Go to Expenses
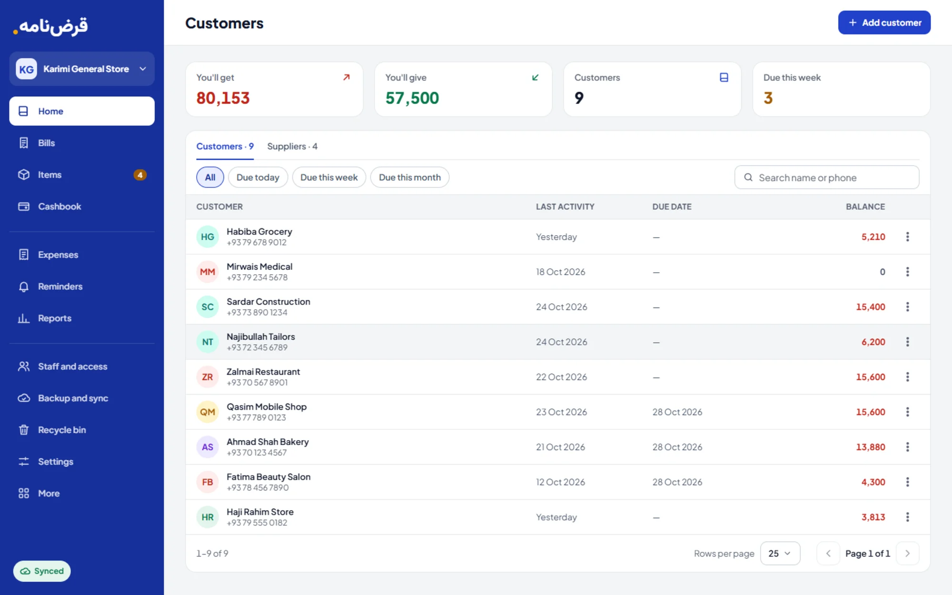Image resolution: width=952 pixels, height=595 pixels. [x=82, y=255]
